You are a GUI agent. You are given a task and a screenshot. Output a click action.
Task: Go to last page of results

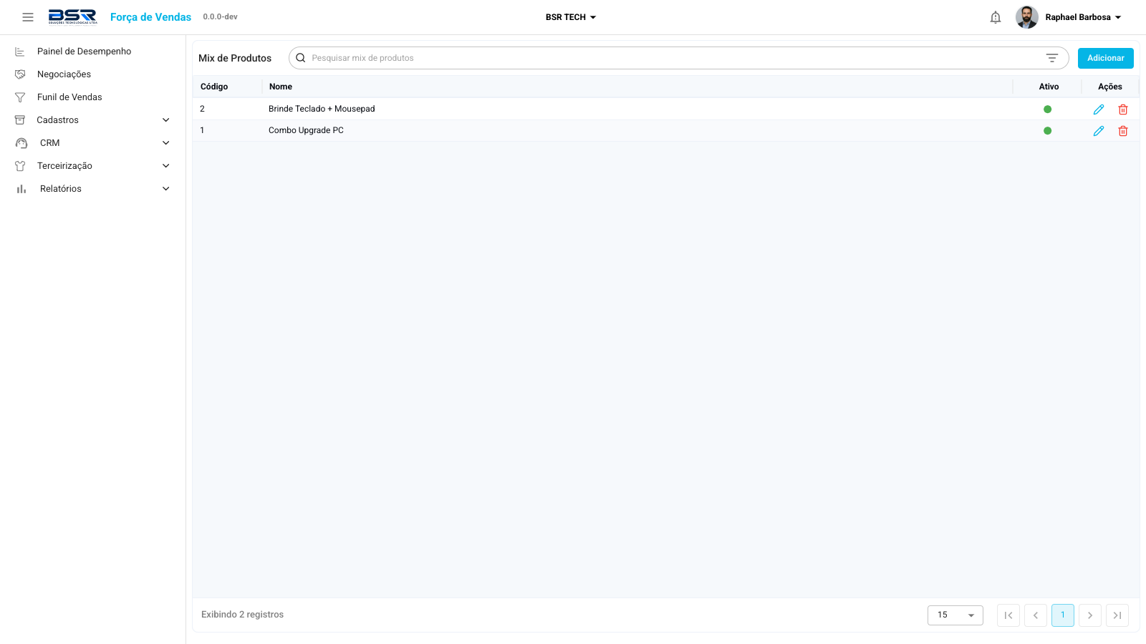1117,615
